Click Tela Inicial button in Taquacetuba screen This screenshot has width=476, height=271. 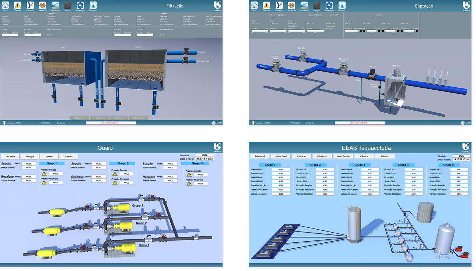click(x=260, y=156)
